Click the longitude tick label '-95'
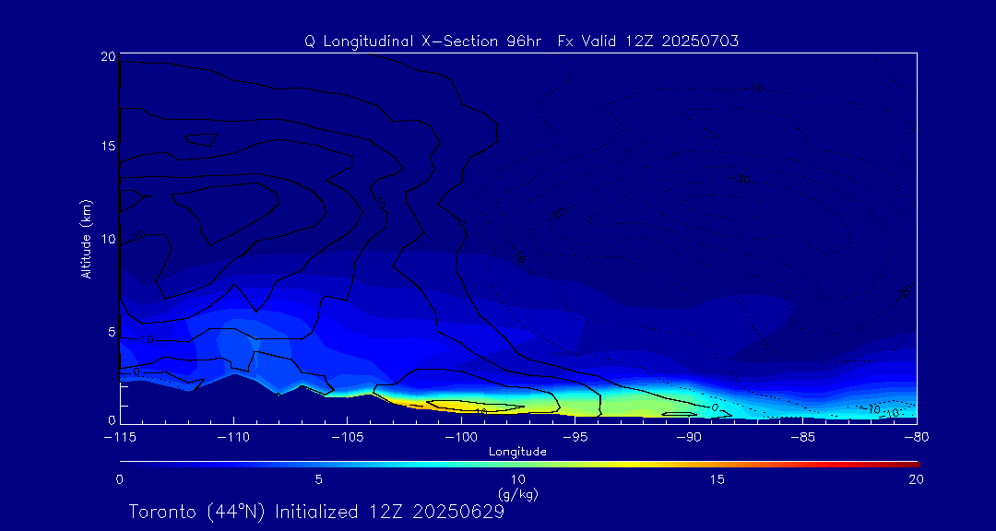Screen dimensions: 996x531 coord(575,437)
